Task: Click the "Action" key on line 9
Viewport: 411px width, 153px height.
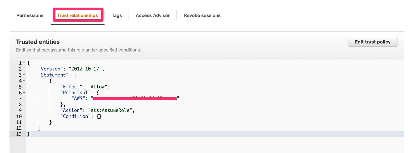Action: coord(71,110)
